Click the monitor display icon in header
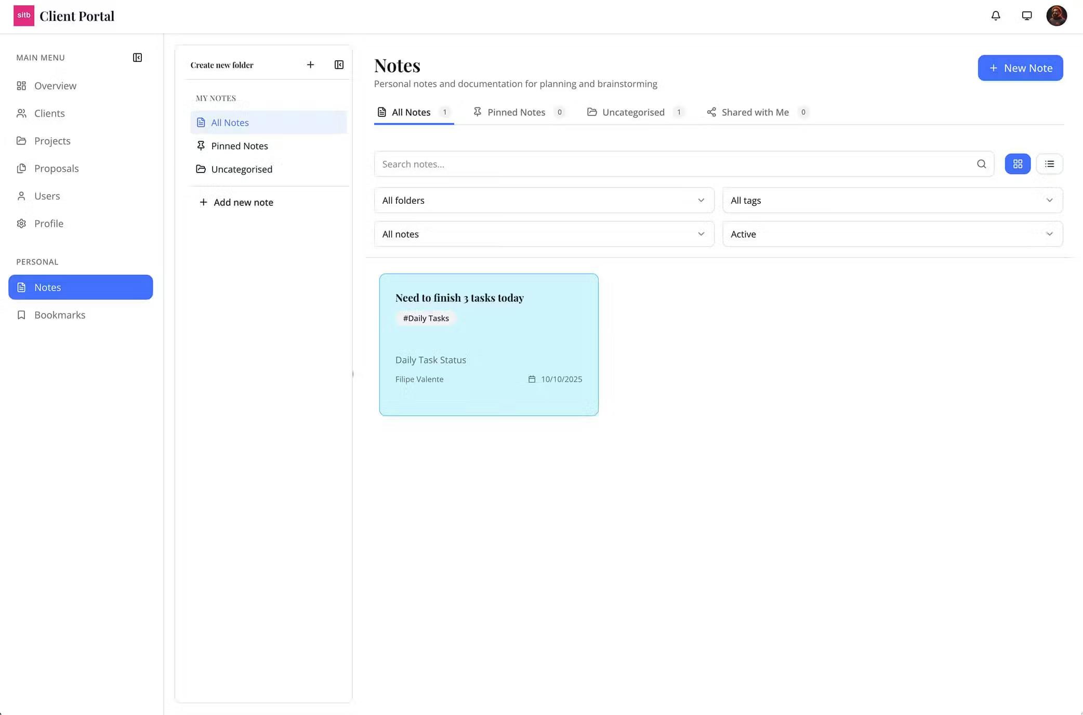The width and height of the screenshot is (1083, 715). [1026, 16]
